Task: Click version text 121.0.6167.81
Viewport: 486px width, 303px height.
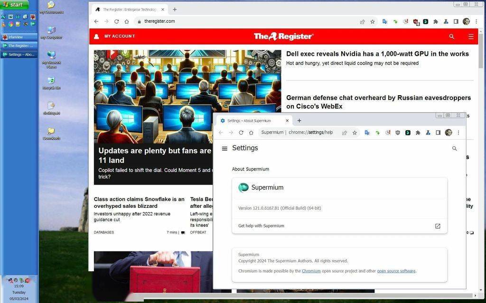Action: point(280,208)
